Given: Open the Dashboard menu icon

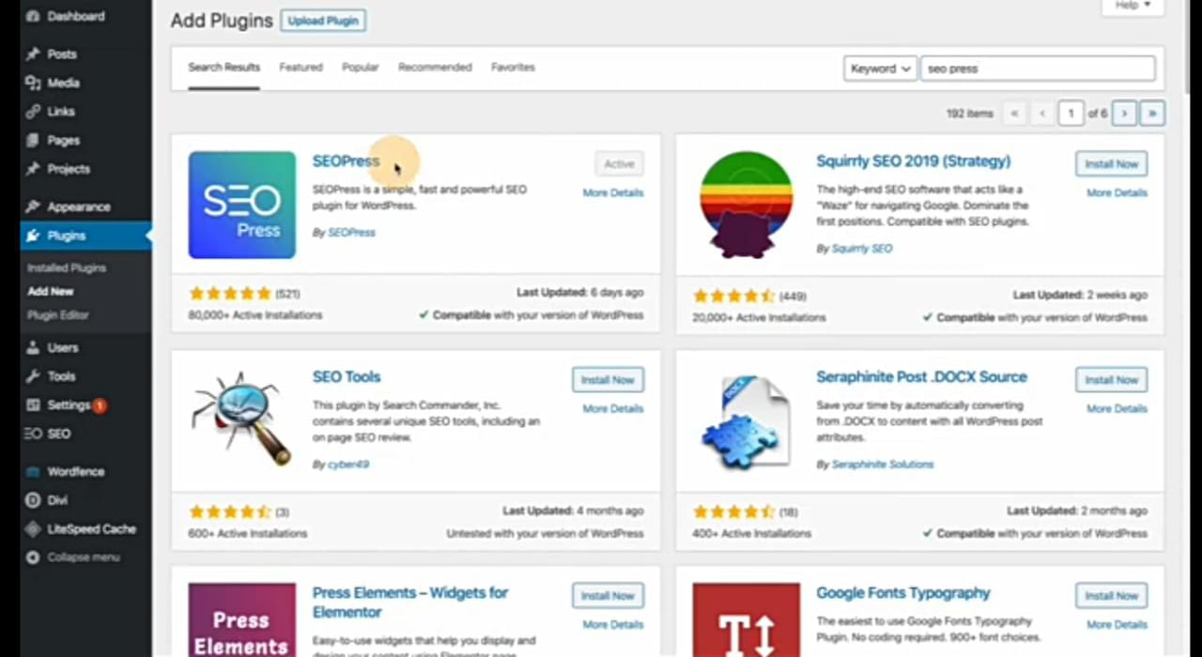Looking at the screenshot, I should click(x=33, y=16).
